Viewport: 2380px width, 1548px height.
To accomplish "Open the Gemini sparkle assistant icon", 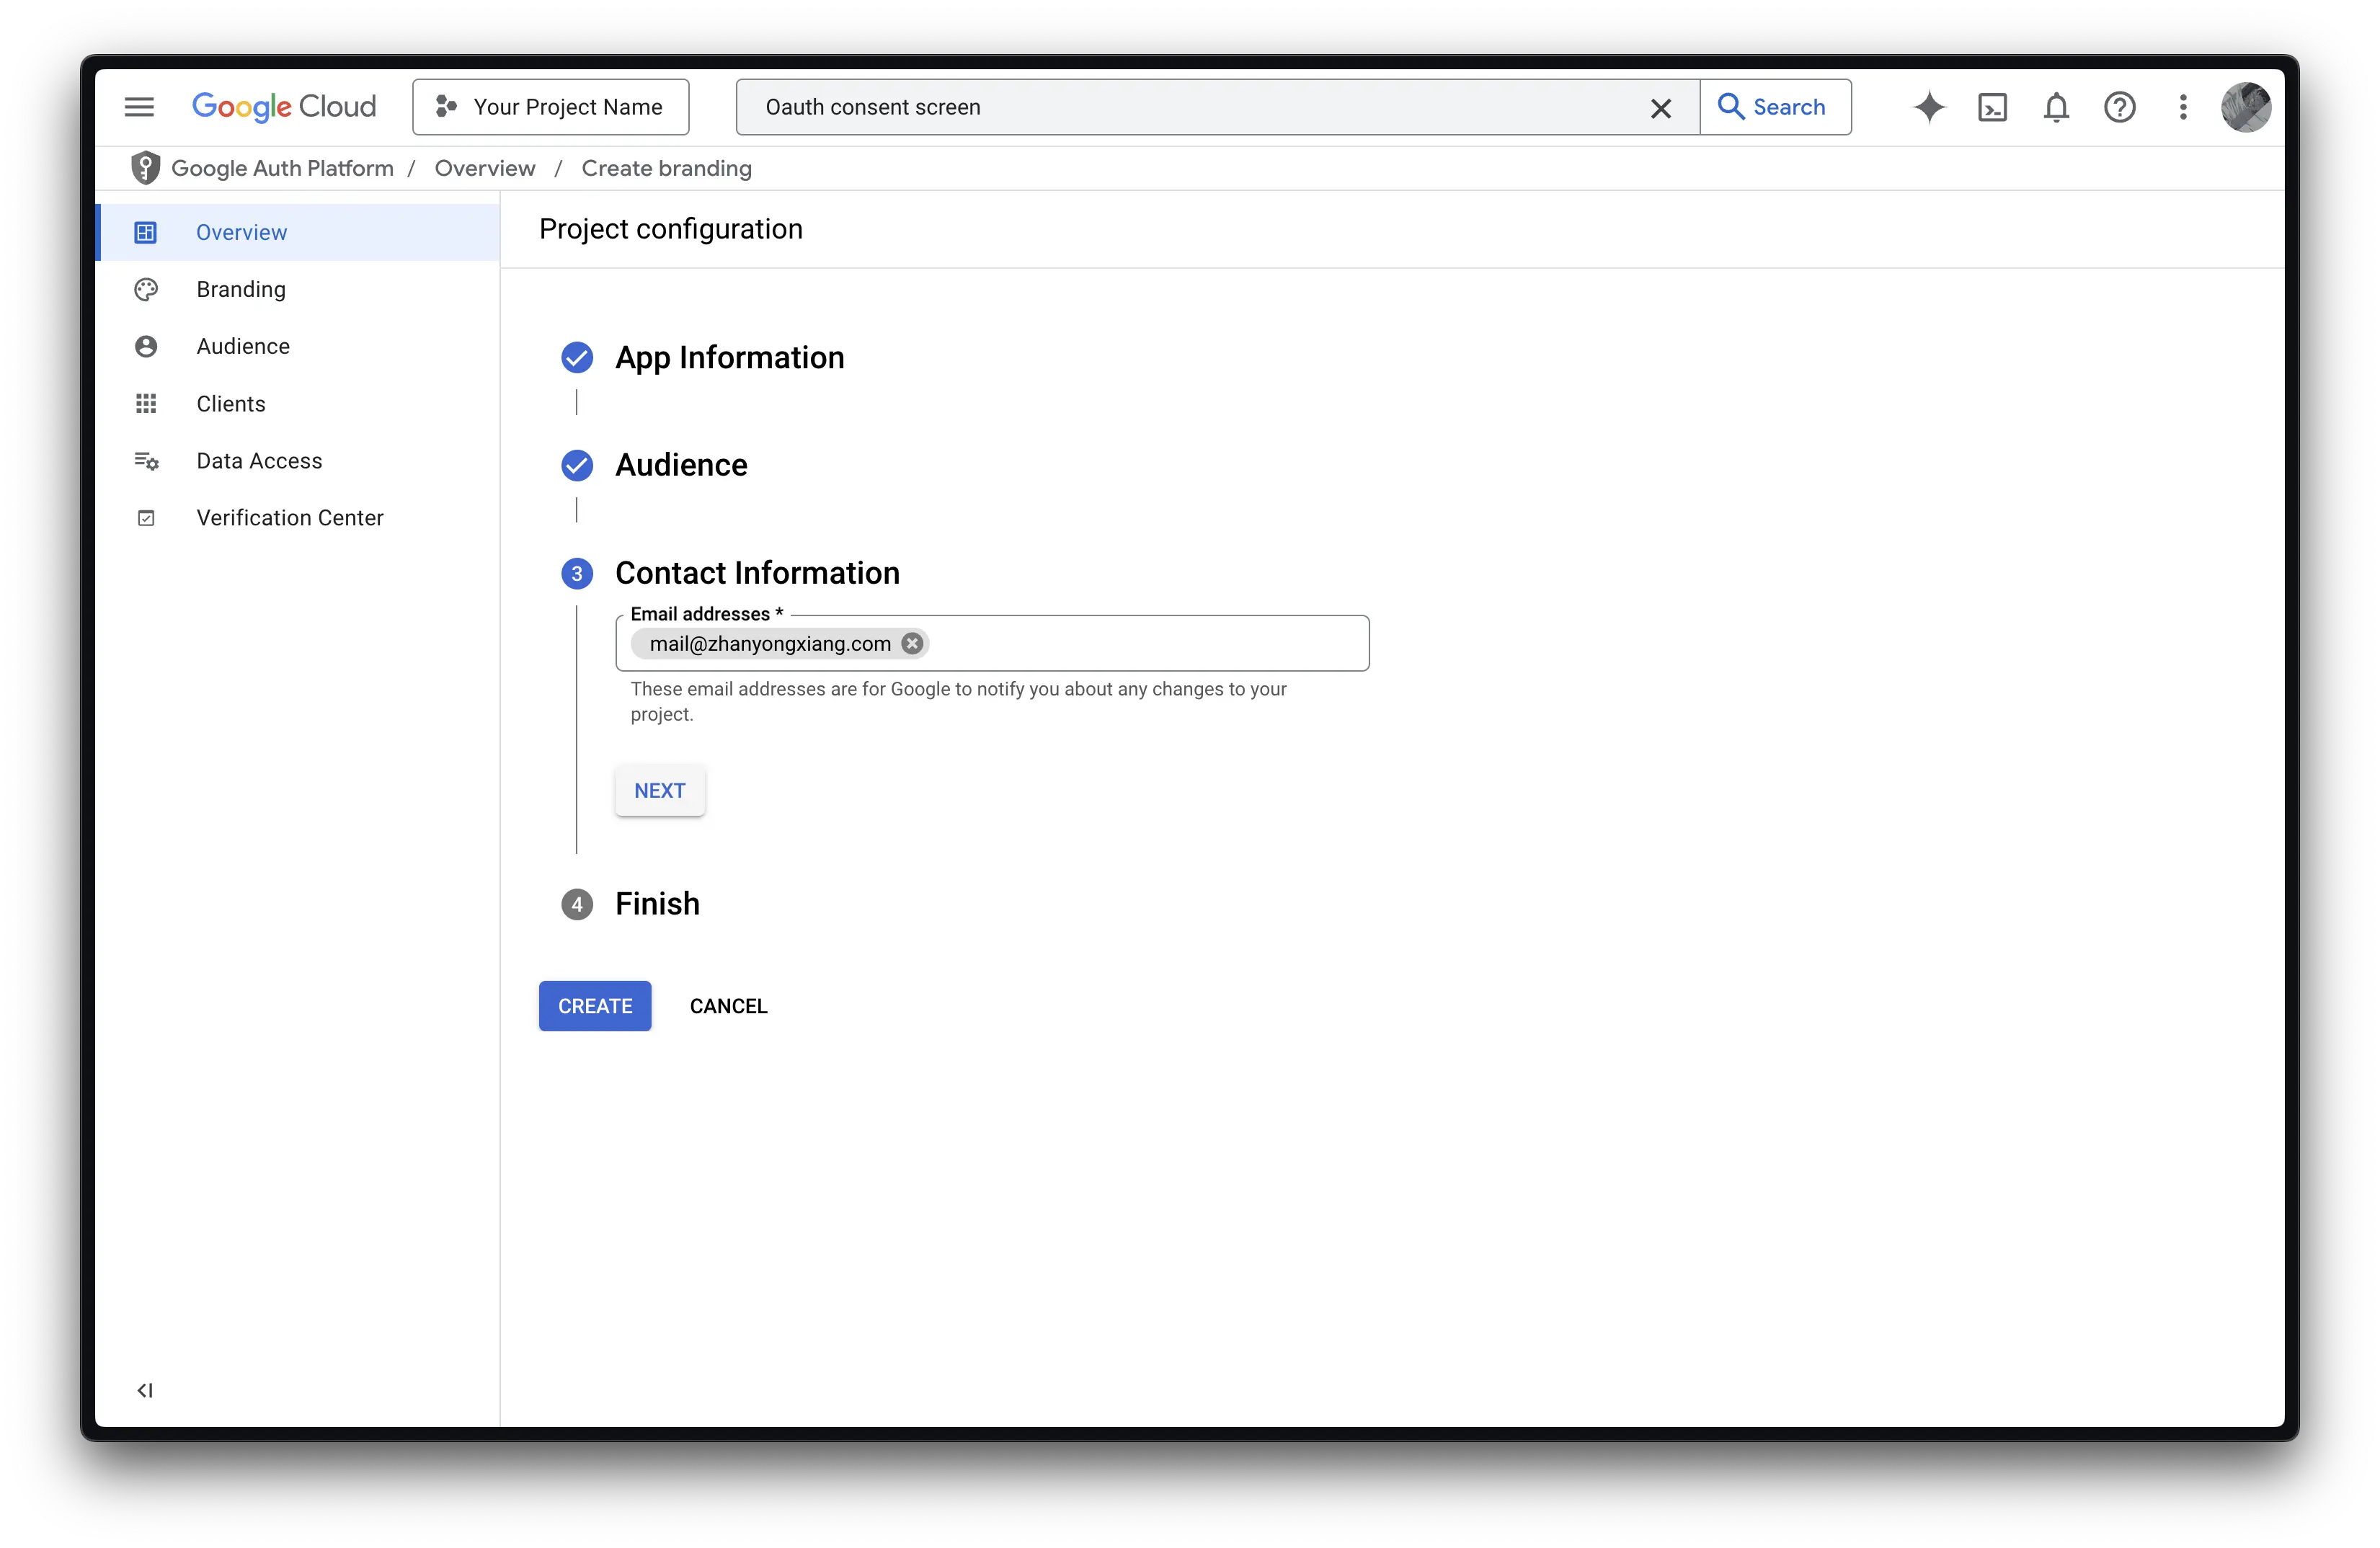I will tap(1929, 107).
